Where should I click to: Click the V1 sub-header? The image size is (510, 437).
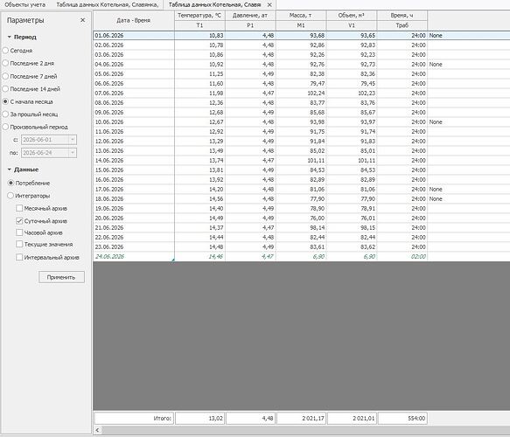[x=352, y=25]
